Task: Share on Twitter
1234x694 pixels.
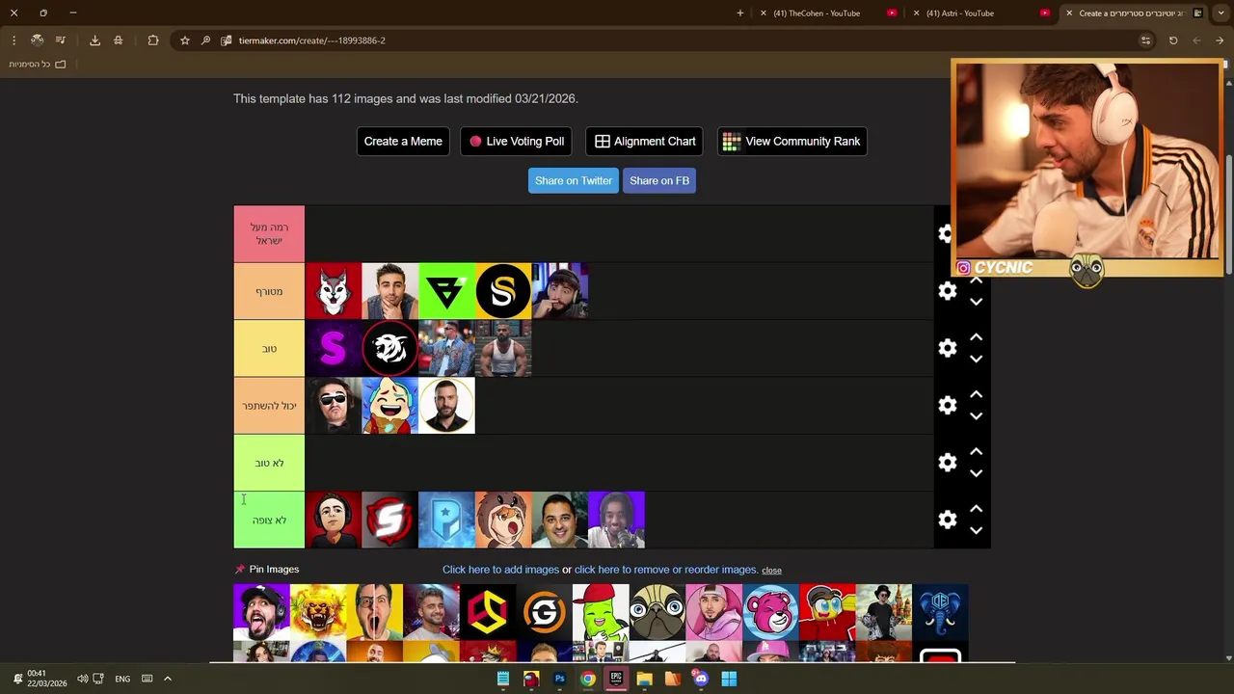Action: [x=574, y=180]
